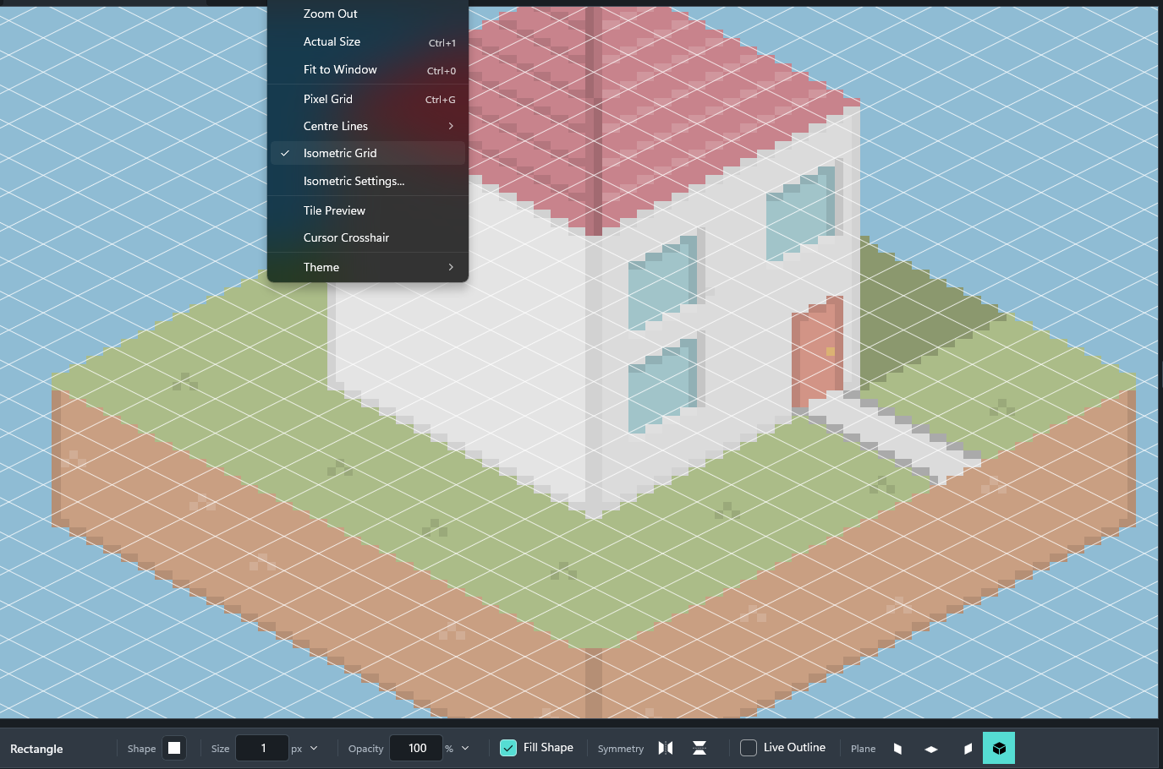This screenshot has height=769, width=1163.
Task: Choose Zoom Out from the menu
Action: click(368, 14)
